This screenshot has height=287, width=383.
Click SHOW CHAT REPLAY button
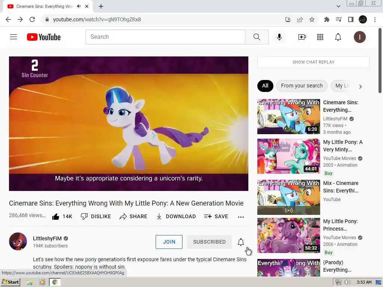tap(313, 62)
